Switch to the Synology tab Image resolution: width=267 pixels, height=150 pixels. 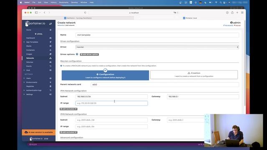pos(78,18)
